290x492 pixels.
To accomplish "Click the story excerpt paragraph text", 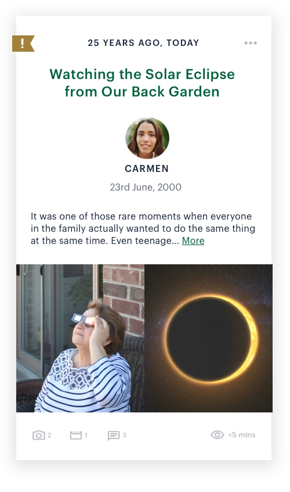I will coord(143,228).
